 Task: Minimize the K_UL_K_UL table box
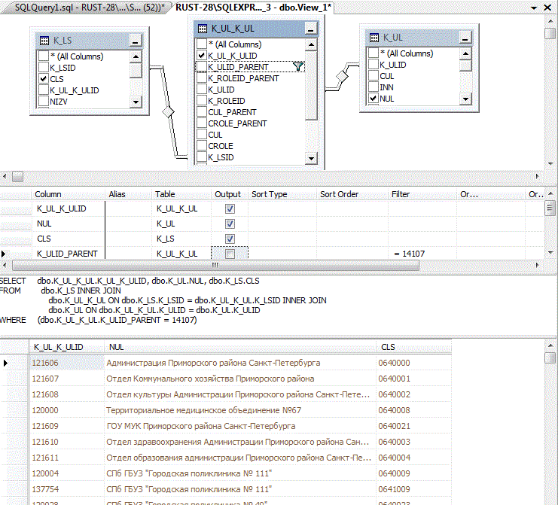point(310,29)
